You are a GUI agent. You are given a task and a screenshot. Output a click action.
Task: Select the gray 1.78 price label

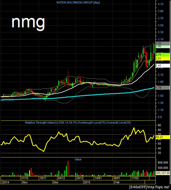163,88
